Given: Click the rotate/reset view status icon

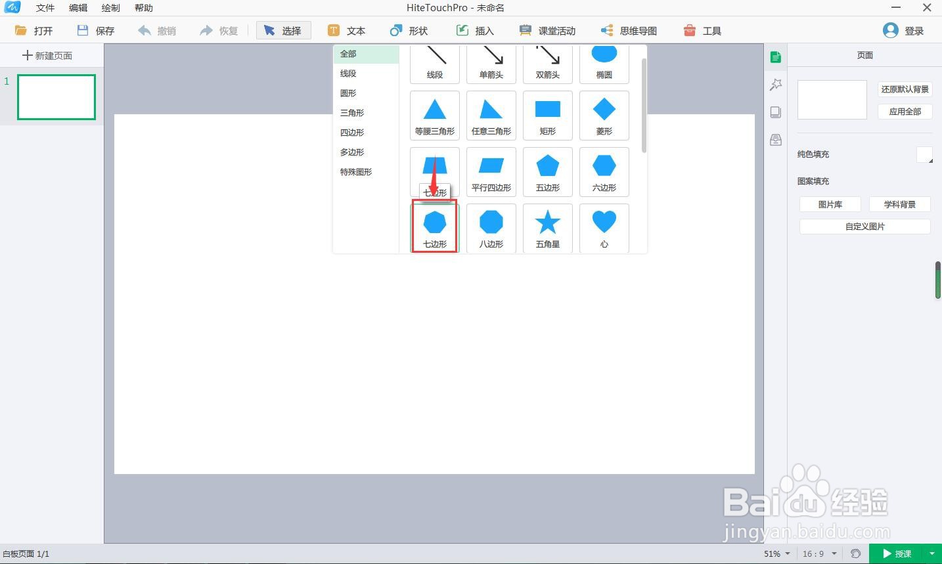Looking at the screenshot, I should point(855,553).
